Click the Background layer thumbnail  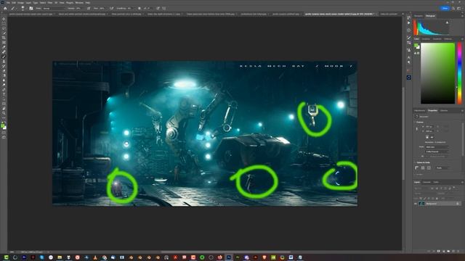(421, 204)
